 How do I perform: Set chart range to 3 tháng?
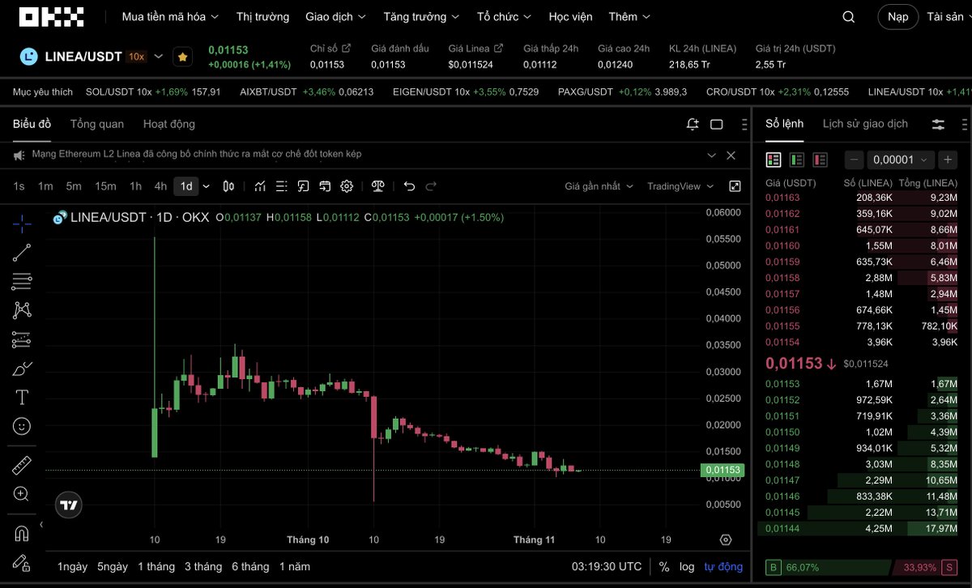(x=203, y=567)
